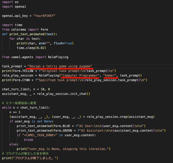Viewport: 173px width, 163px height.
Task: Click Fore.CYAN in the print statement
Action: pos(21,80)
